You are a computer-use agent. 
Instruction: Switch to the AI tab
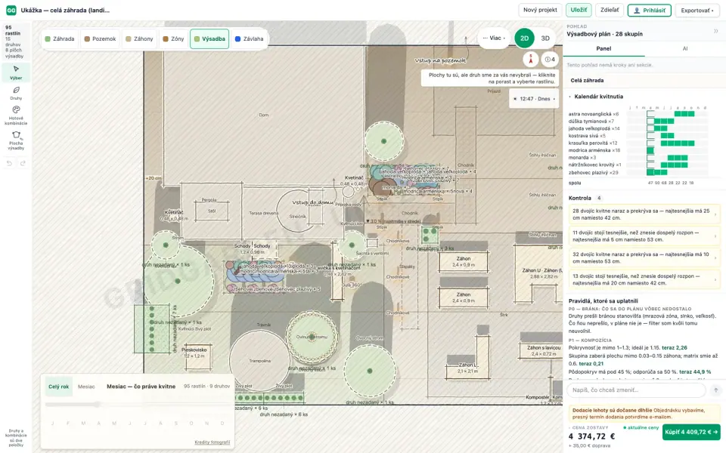click(685, 48)
